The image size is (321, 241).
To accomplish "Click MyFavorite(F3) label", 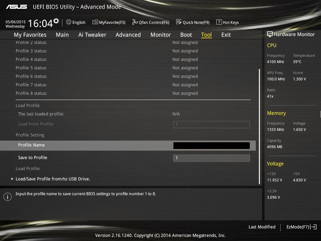I will 112,22.
